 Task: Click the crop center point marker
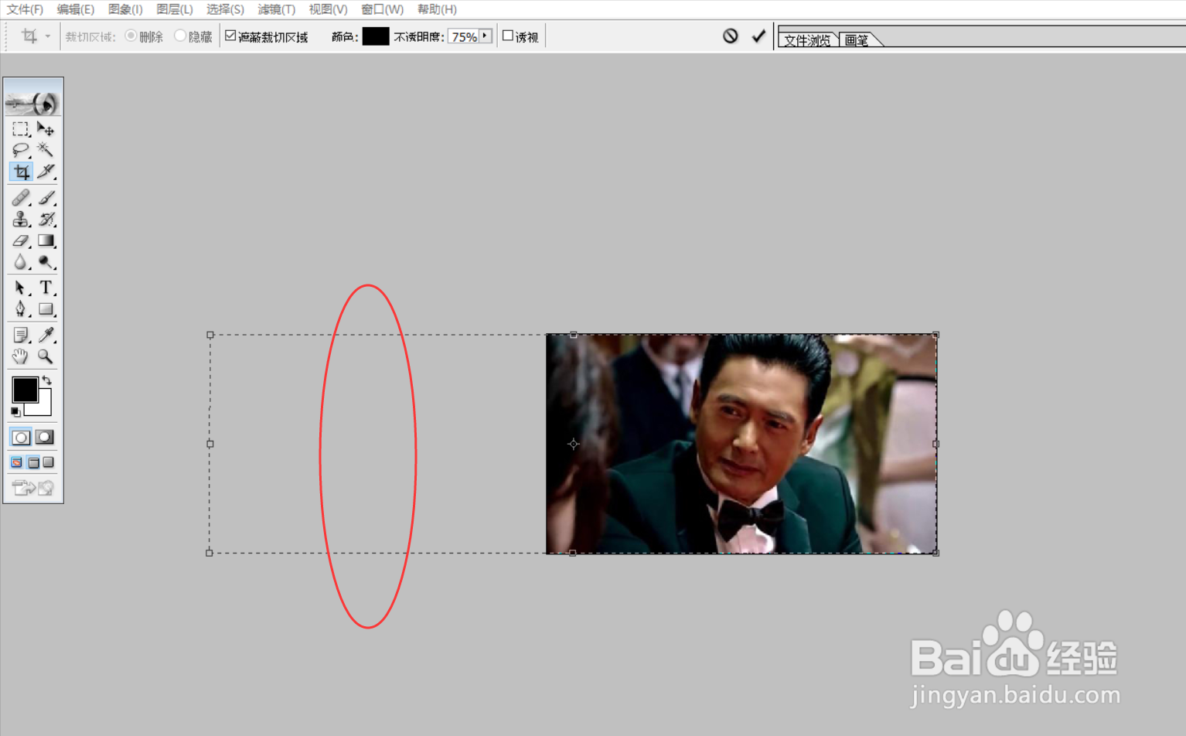pyautogui.click(x=573, y=444)
